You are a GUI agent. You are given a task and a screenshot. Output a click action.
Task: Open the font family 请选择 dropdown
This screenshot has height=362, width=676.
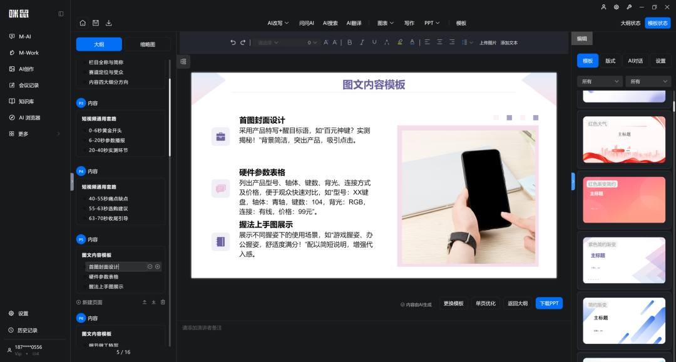[x=268, y=43]
